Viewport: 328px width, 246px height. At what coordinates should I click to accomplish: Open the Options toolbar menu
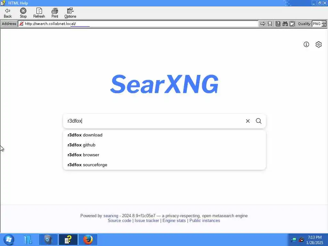click(x=70, y=13)
